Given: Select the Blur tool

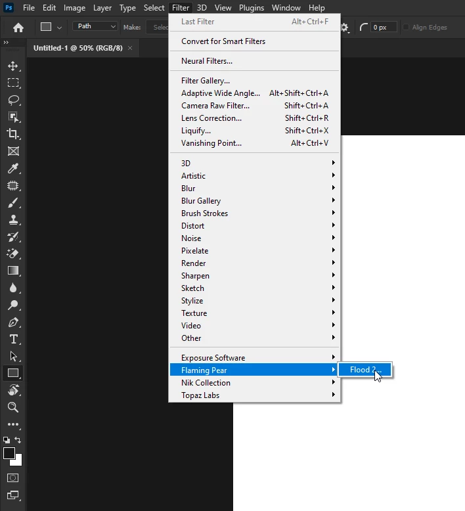Looking at the screenshot, I should coord(13,288).
